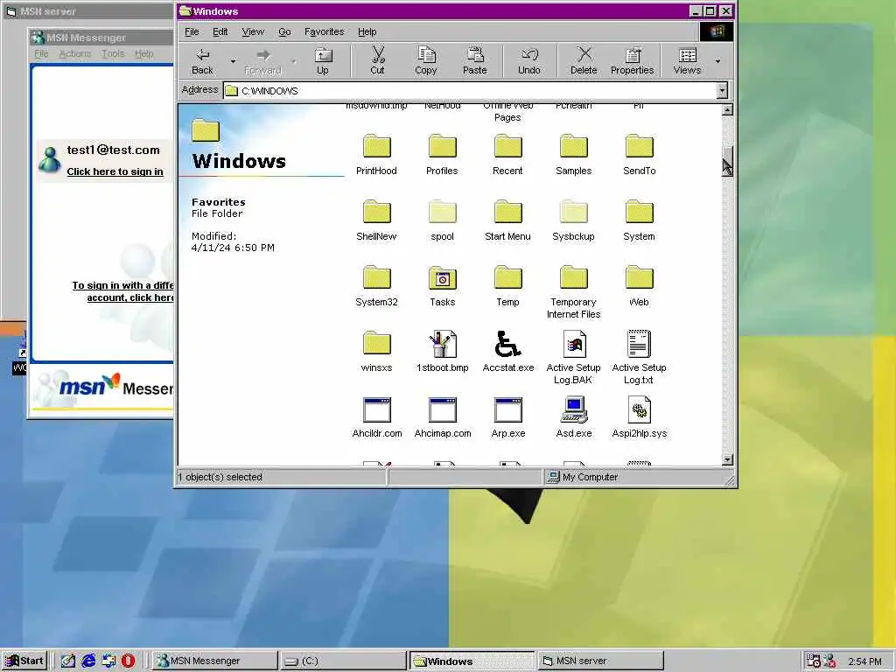Switch to (C:) taskbar button

(343, 661)
